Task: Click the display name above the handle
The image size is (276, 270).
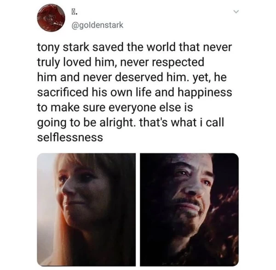Action: 74,10
